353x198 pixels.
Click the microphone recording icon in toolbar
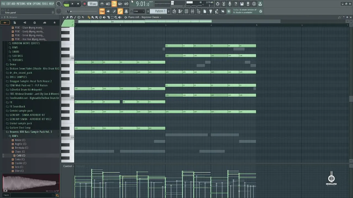click(230, 4)
